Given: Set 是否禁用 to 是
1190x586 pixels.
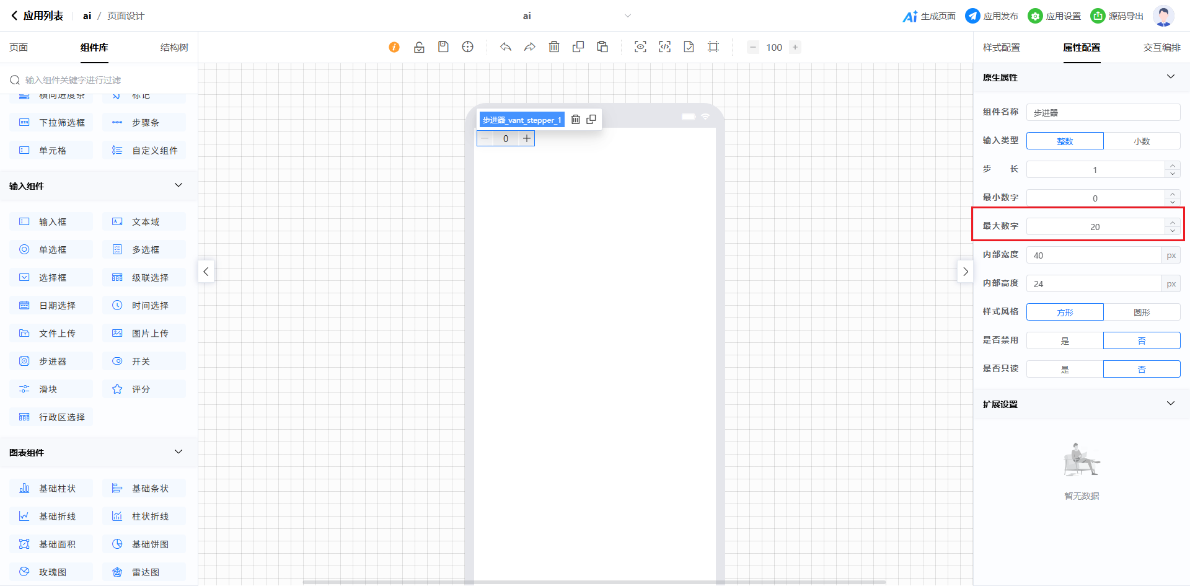Looking at the screenshot, I should click(x=1065, y=341).
